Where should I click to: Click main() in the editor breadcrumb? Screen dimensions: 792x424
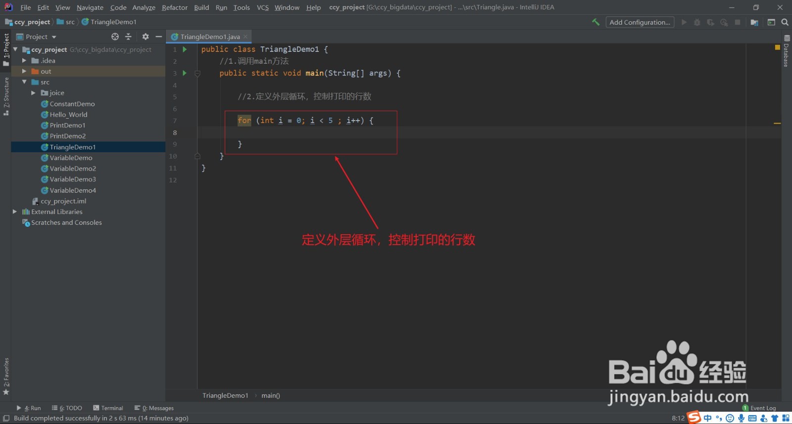[270, 395]
